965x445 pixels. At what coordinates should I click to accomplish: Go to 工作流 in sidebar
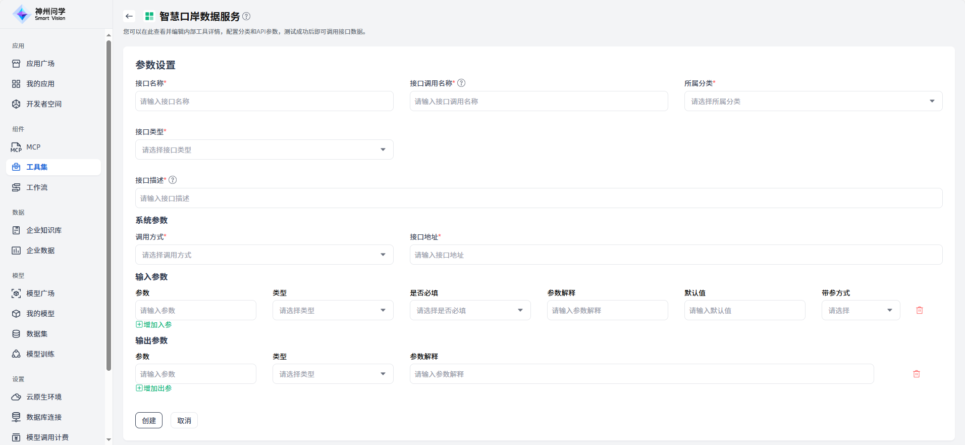pos(37,187)
